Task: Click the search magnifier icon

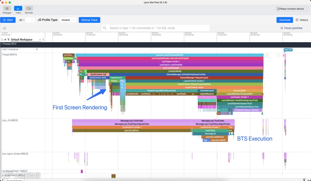Action: (105, 28)
